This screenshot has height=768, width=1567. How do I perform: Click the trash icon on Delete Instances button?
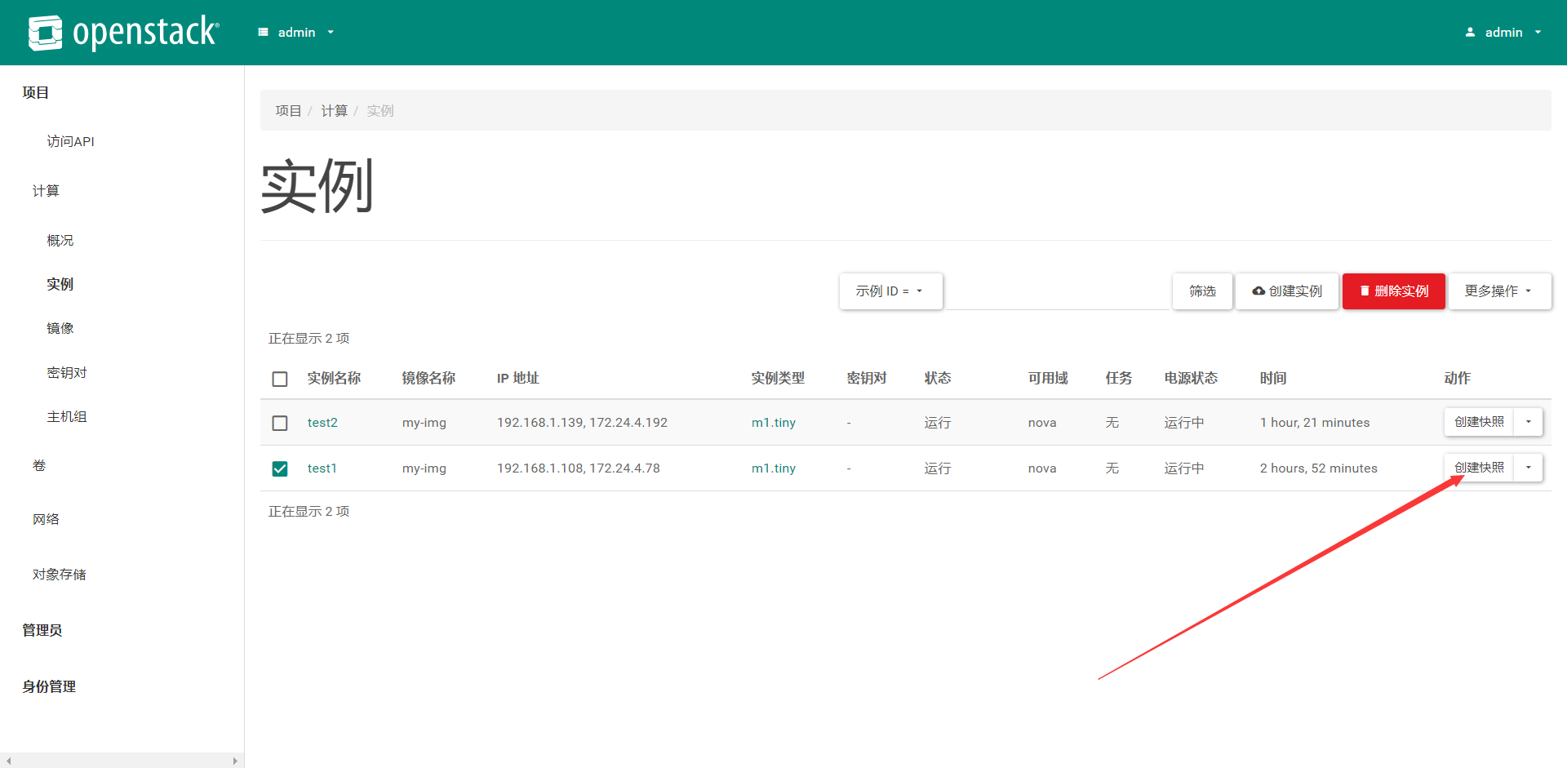pyautogui.click(x=1364, y=291)
